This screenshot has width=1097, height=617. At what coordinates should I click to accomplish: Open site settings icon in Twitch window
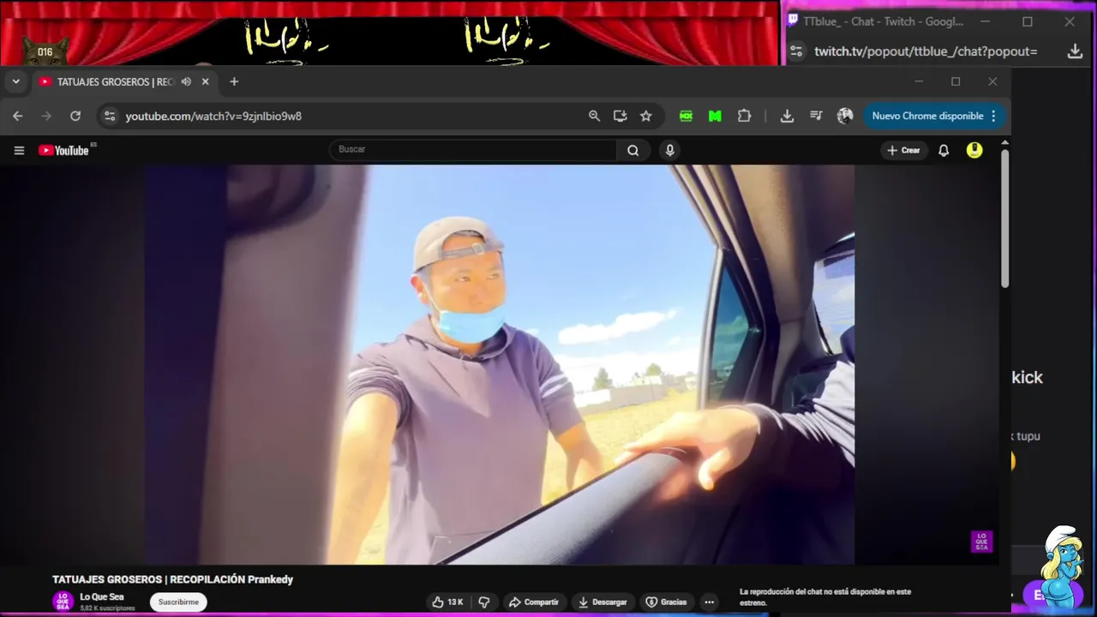796,51
